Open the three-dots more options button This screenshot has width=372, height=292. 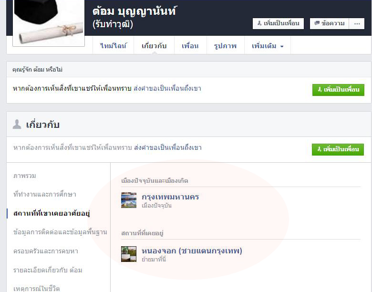click(356, 23)
